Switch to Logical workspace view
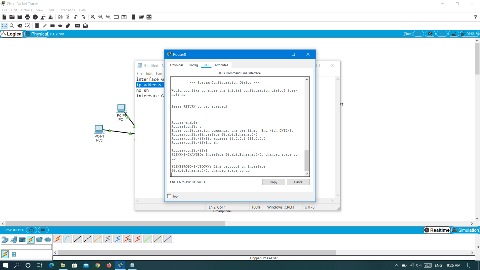This screenshot has width=480, height=270. [x=12, y=34]
